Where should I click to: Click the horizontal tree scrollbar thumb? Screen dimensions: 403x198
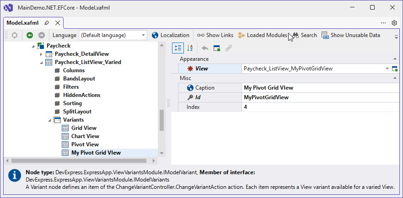(79, 161)
